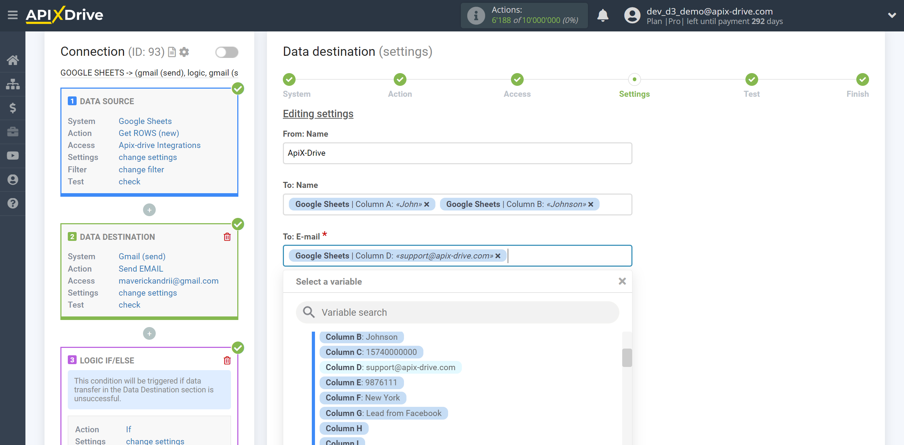Image resolution: width=904 pixels, height=445 pixels.
Task: Click change settings in Data Destination
Action: pyautogui.click(x=148, y=293)
